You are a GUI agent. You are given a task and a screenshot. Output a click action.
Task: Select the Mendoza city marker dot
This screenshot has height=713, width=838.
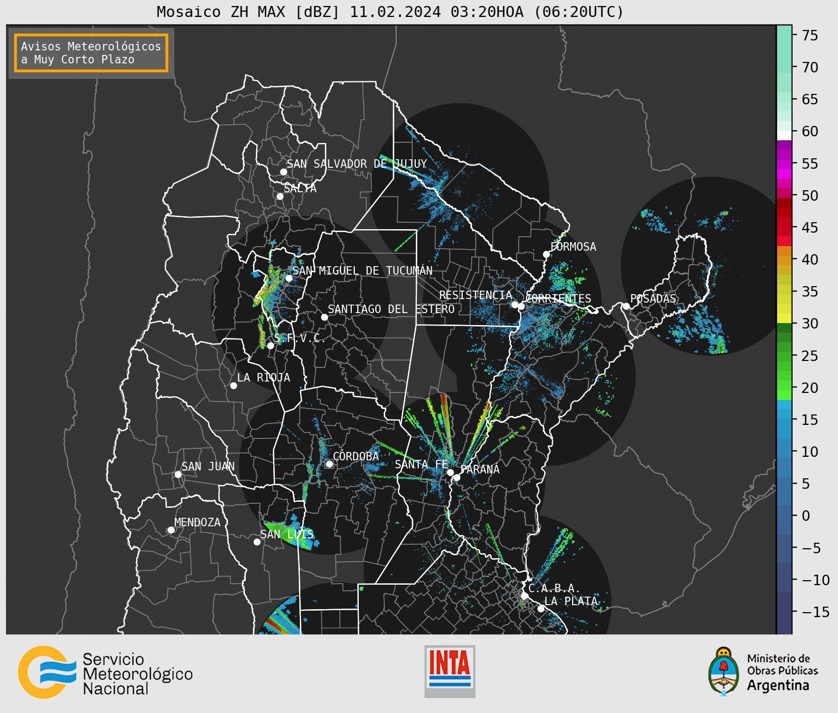click(171, 530)
